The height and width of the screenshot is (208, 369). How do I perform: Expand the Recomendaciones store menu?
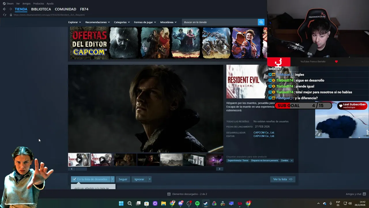97,22
